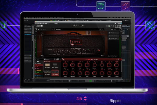Select the Amp category
This screenshot has width=157, height=105.
tap(39, 65)
